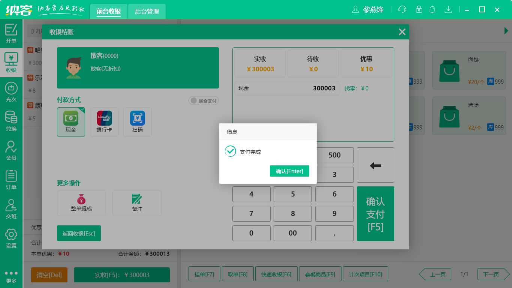This screenshot has width=512, height=288.
Task: Select 银行卡 as the payment method
Action: pyautogui.click(x=104, y=122)
